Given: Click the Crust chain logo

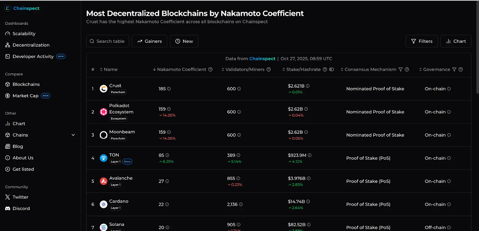Looking at the screenshot, I should (104, 89).
